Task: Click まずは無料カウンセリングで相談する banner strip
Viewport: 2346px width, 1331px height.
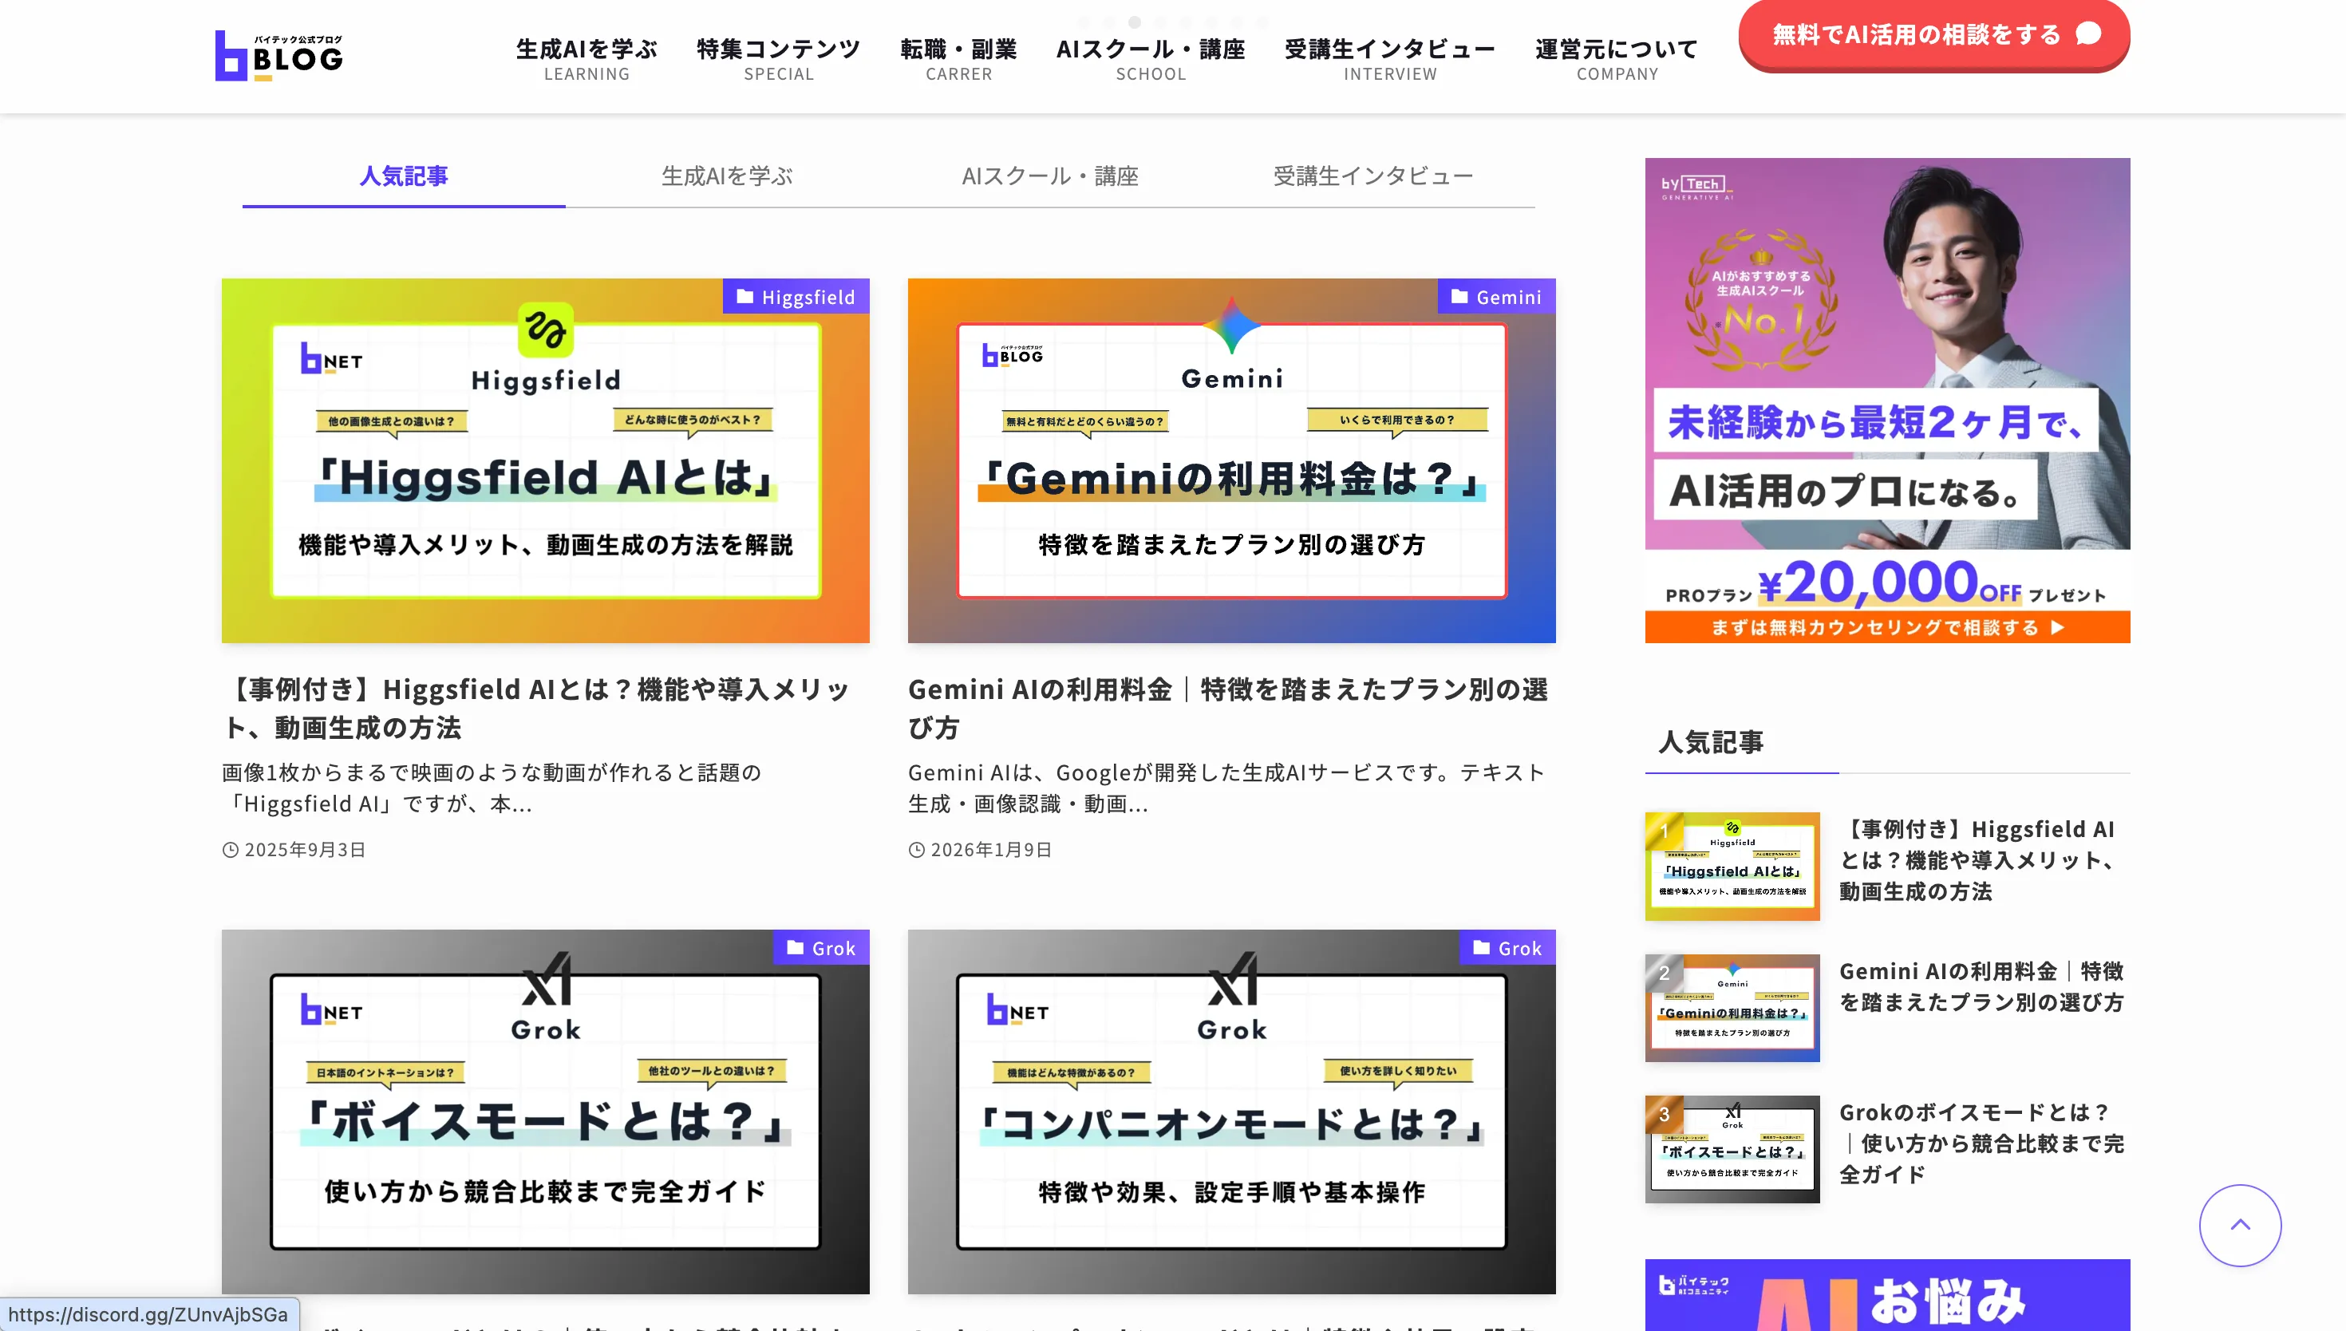Action: tap(1887, 627)
